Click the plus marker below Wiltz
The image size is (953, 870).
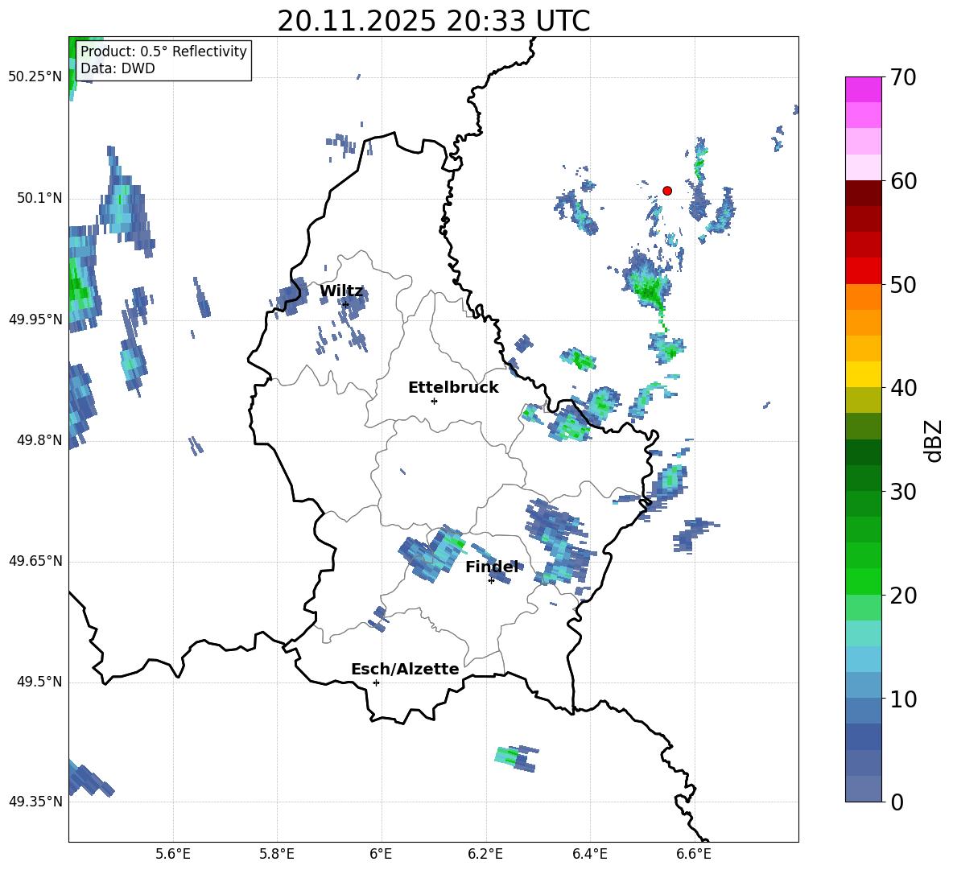pyautogui.click(x=345, y=304)
